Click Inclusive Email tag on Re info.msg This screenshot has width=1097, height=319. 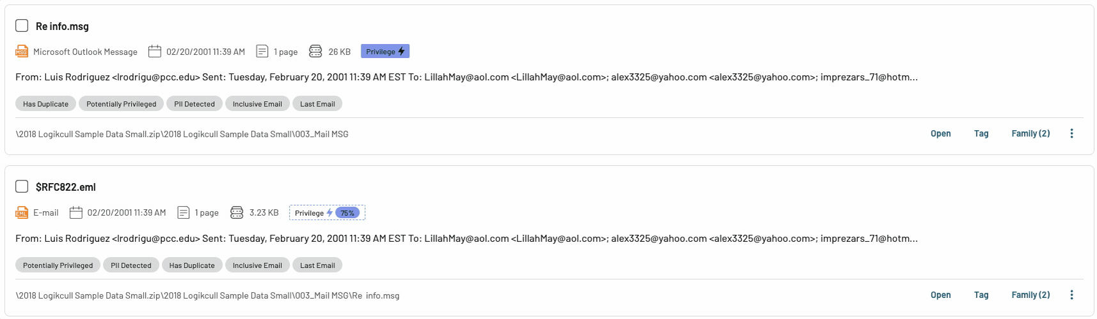tap(257, 103)
